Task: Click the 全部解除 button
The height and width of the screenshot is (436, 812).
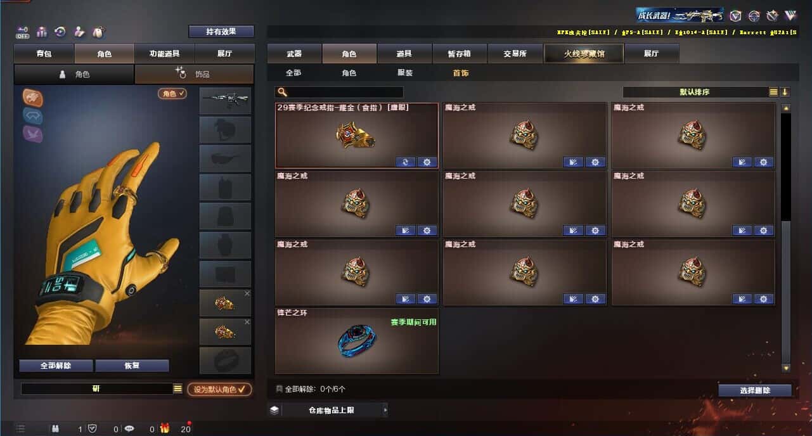Action: pyautogui.click(x=56, y=366)
